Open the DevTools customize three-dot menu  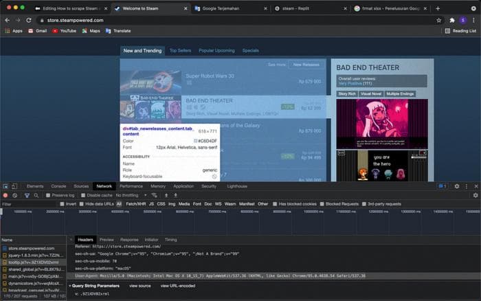[x=467, y=186]
